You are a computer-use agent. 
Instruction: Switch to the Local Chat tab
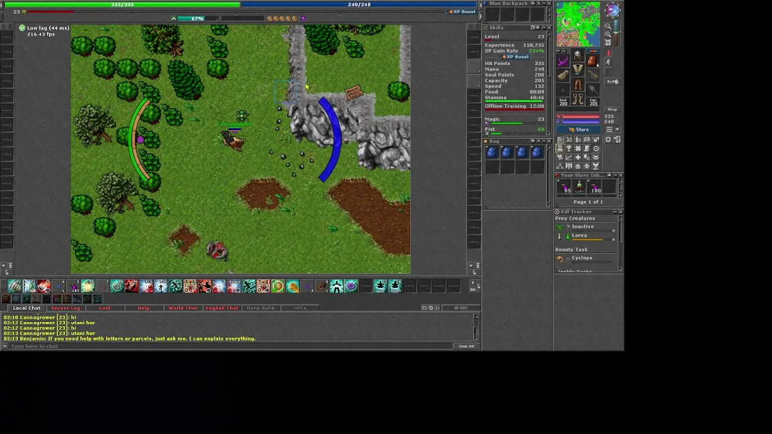(x=27, y=308)
